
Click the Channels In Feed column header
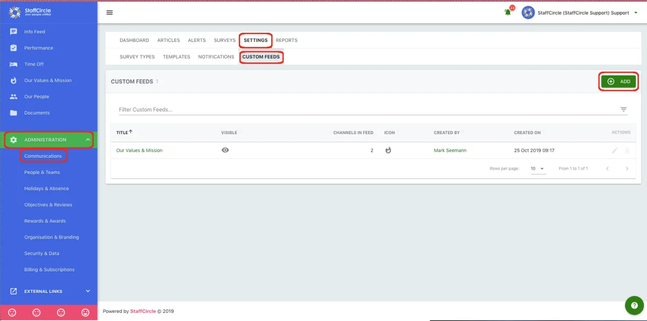(x=353, y=132)
